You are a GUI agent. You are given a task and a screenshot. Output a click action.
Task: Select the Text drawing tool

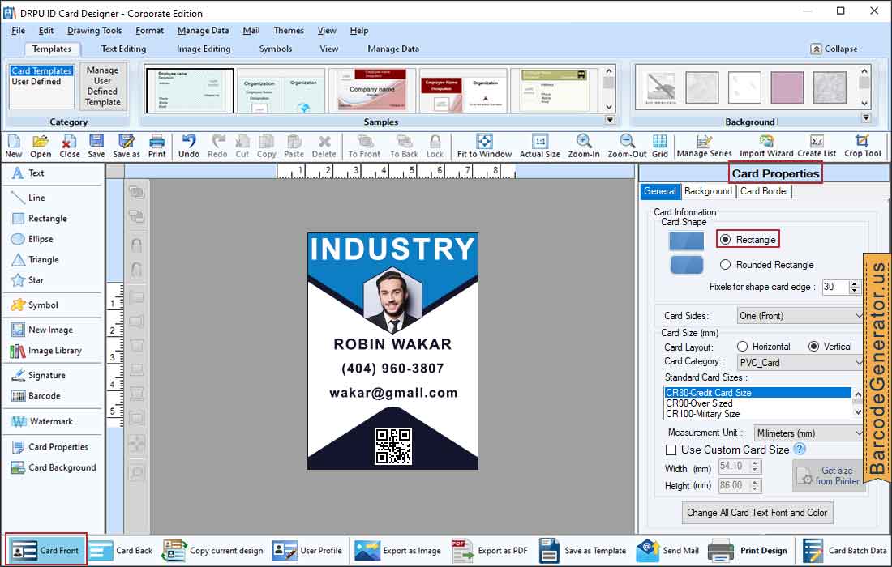coord(28,173)
